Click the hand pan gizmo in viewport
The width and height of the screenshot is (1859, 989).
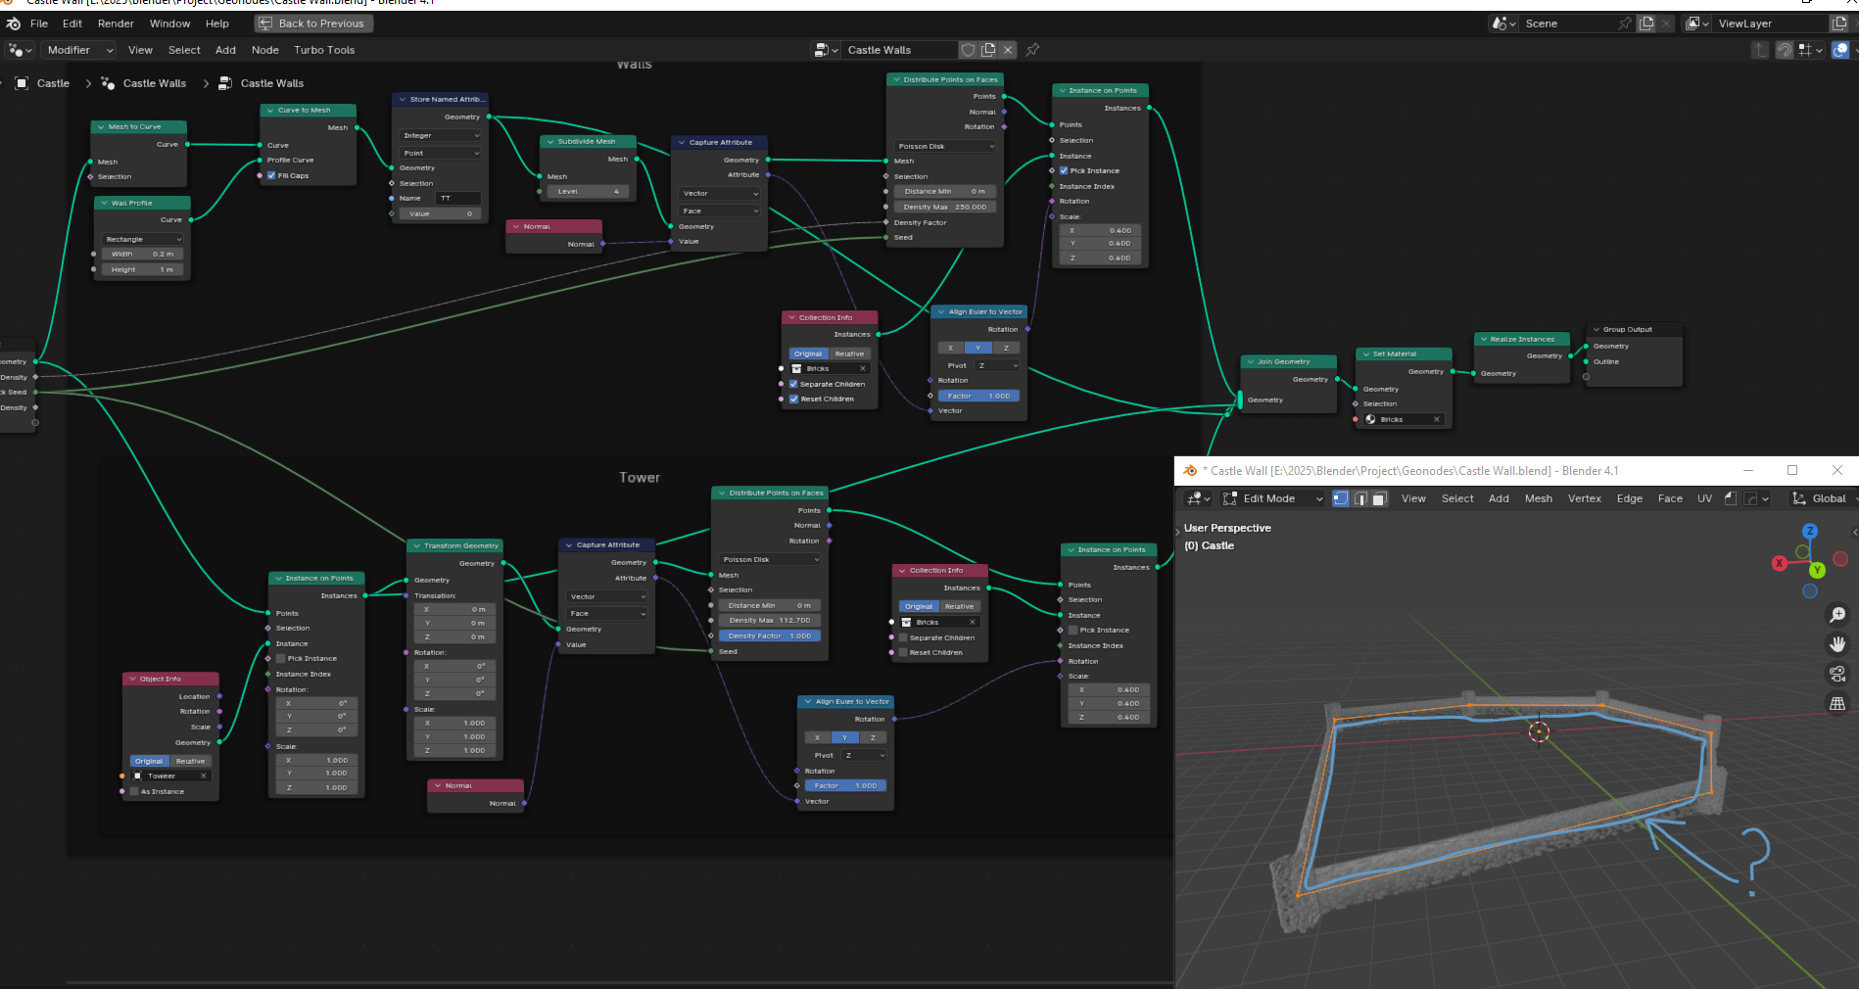point(1837,643)
